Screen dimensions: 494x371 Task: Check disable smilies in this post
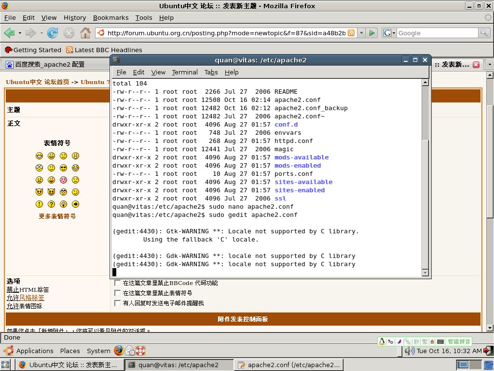(117, 293)
